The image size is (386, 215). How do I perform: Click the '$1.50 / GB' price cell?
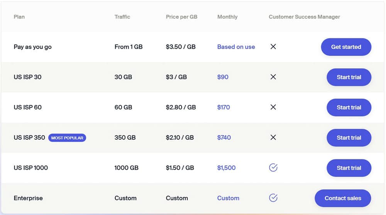coord(180,168)
